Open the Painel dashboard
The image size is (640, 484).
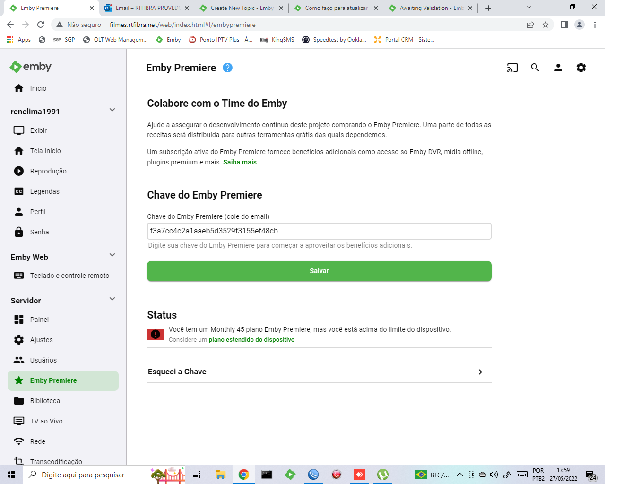click(63, 320)
